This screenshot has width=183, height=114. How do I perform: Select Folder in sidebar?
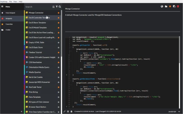coord(12,30)
